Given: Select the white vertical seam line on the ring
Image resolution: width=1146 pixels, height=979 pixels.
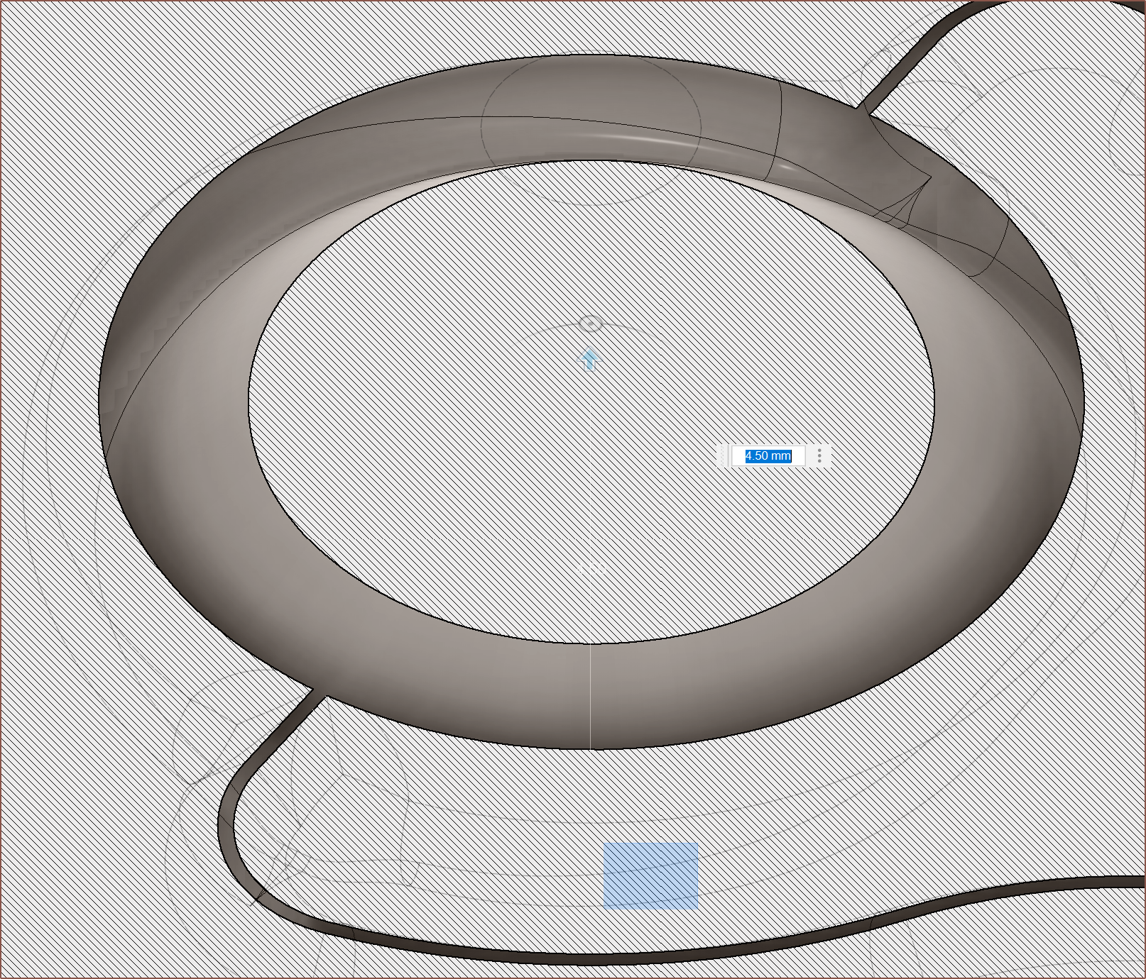Looking at the screenshot, I should coord(590,695).
